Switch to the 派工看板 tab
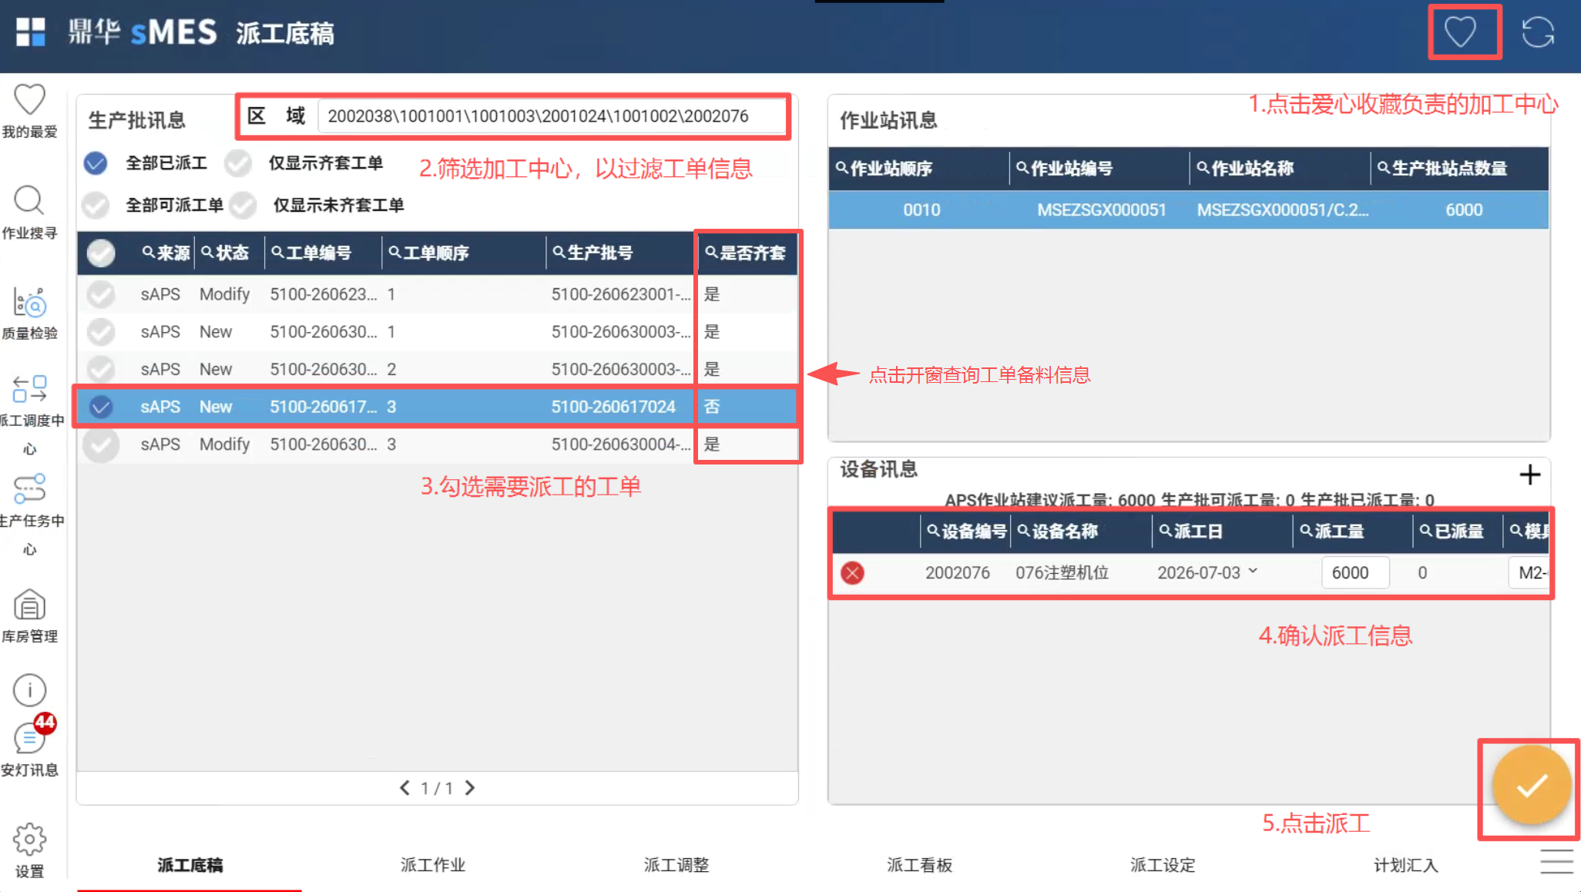This screenshot has width=1581, height=892. pyautogui.click(x=920, y=864)
